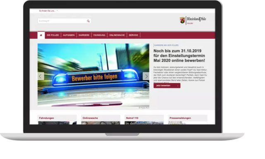Viewport: 265px width, 159px height.
Task: Click the highlighted carousel slide indicator
Action: 97,104
